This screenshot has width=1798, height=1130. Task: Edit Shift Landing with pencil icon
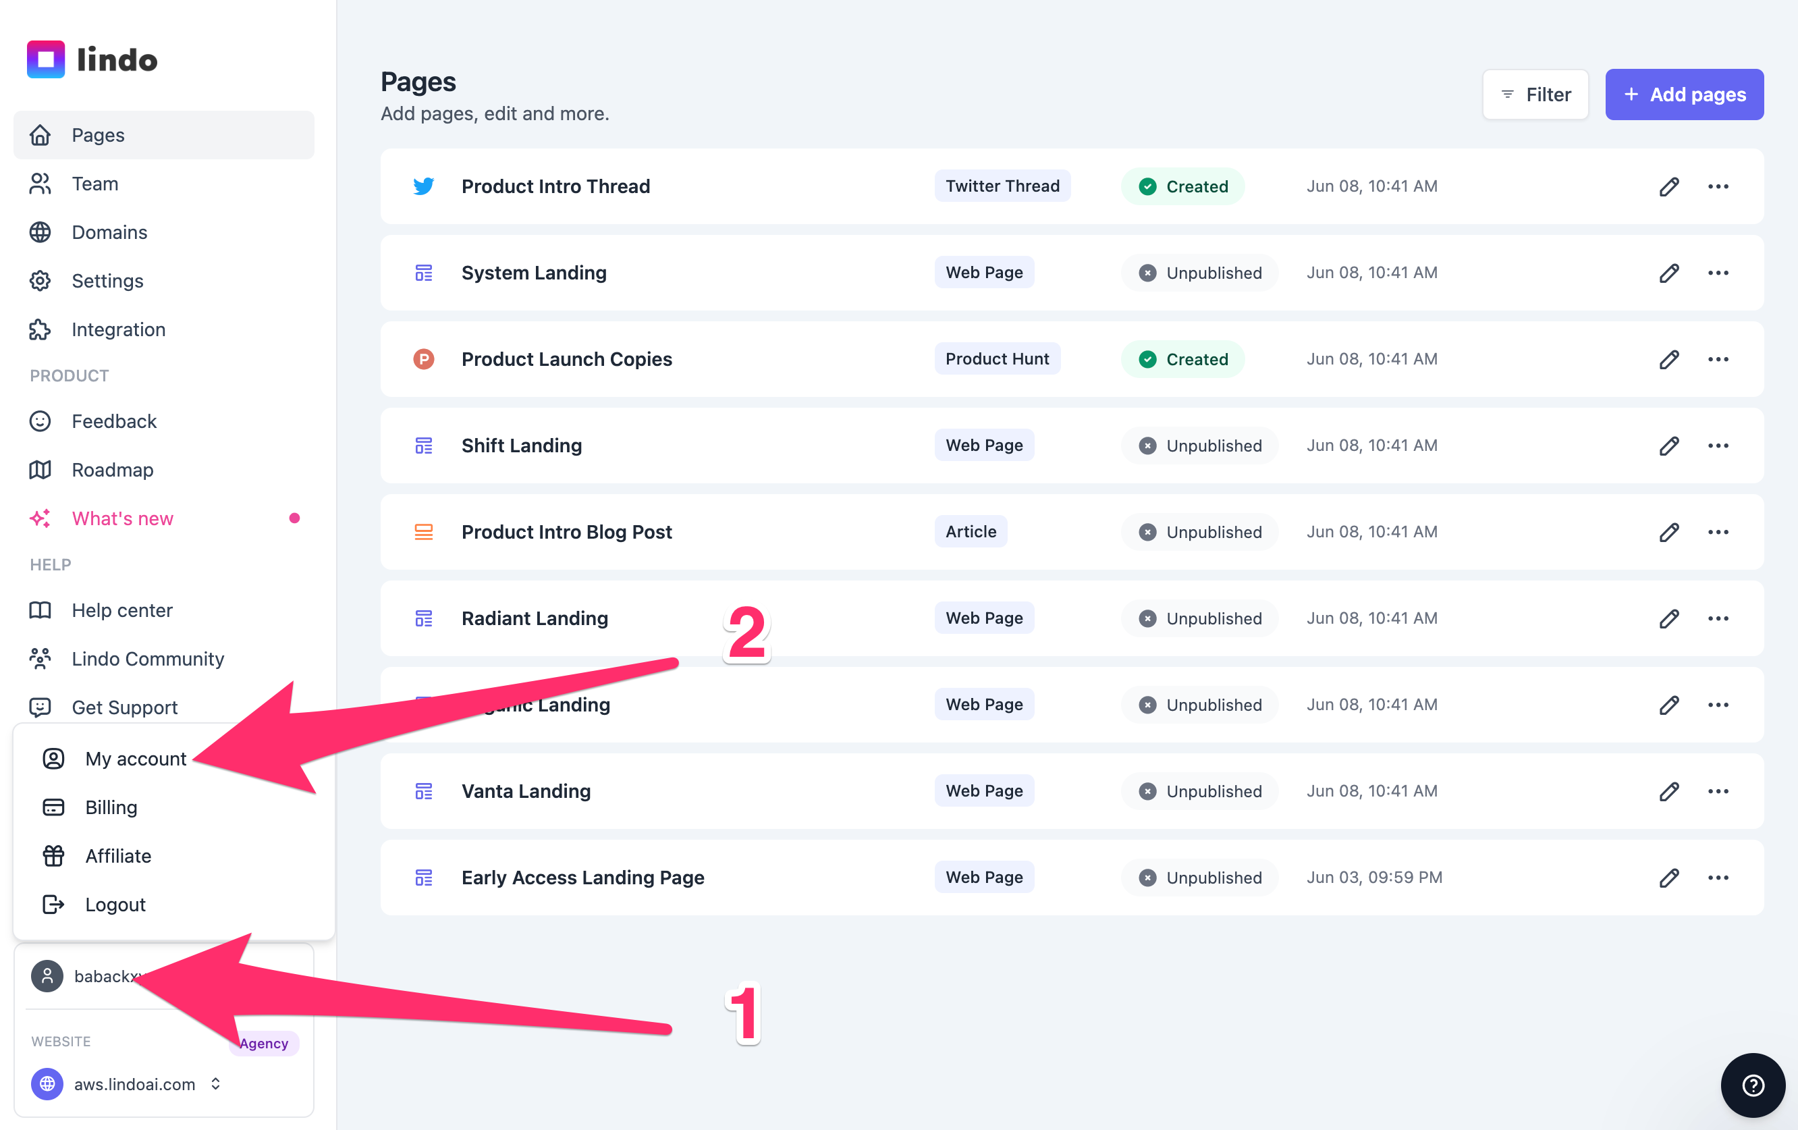click(x=1669, y=446)
